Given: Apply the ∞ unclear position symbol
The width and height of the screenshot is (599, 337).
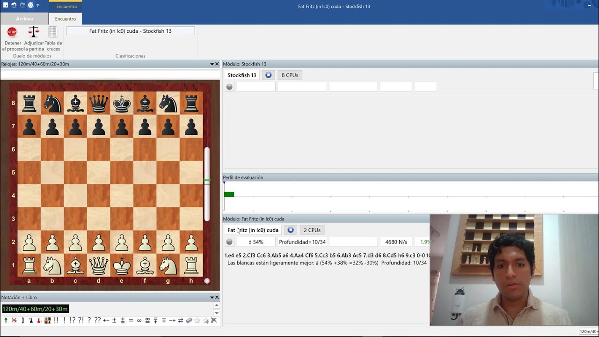Looking at the screenshot, I should (139, 321).
